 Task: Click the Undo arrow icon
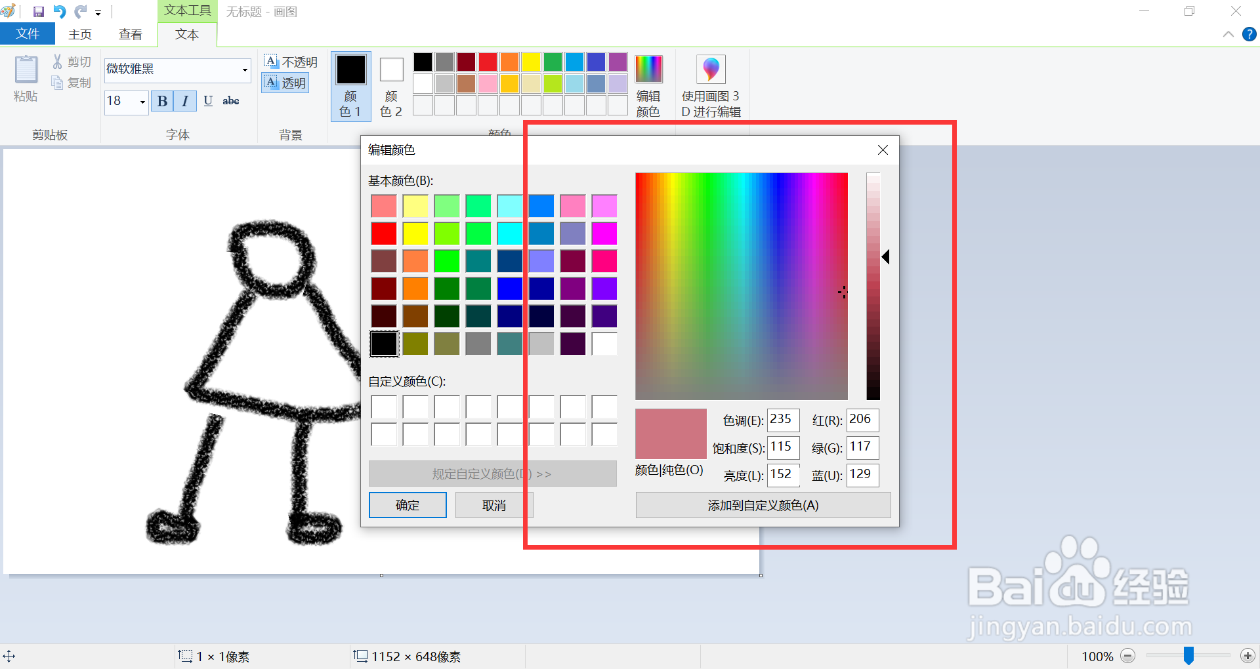tap(60, 11)
